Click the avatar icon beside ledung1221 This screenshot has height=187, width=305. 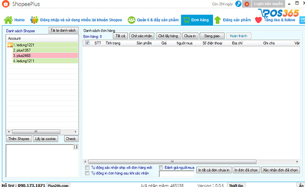coord(10,45)
